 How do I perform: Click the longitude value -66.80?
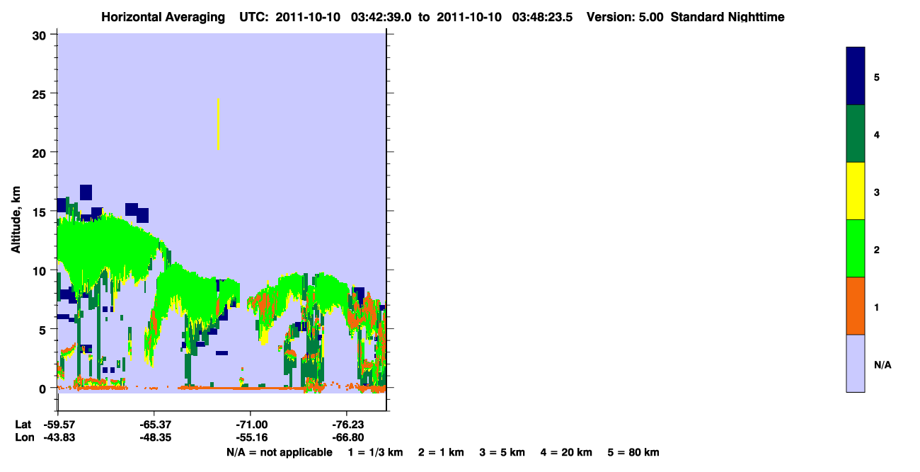pyautogui.click(x=346, y=437)
